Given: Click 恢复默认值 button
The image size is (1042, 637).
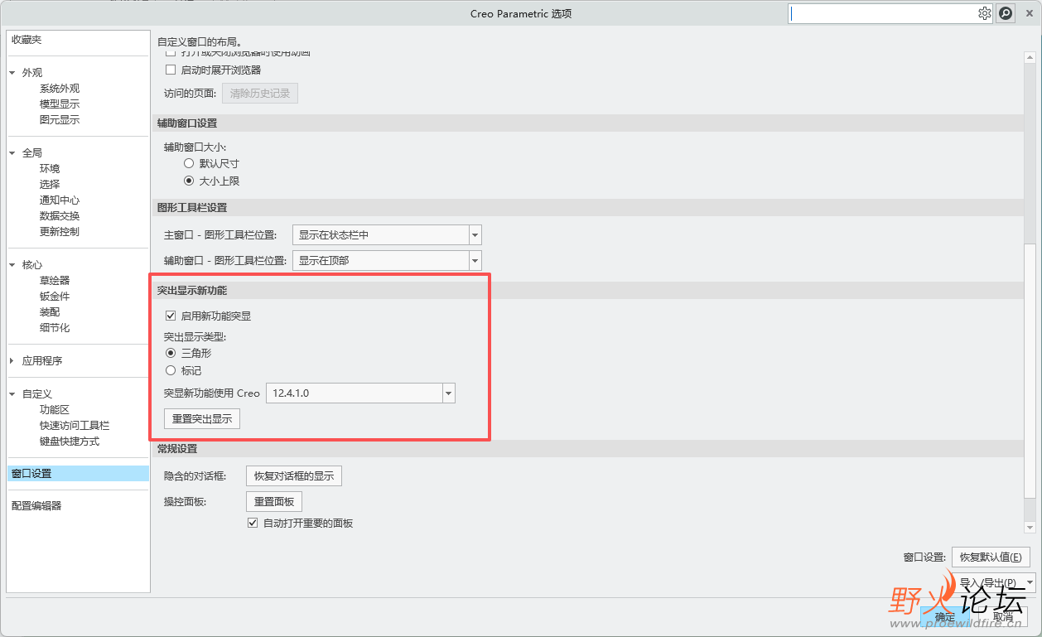Looking at the screenshot, I should pos(991,557).
